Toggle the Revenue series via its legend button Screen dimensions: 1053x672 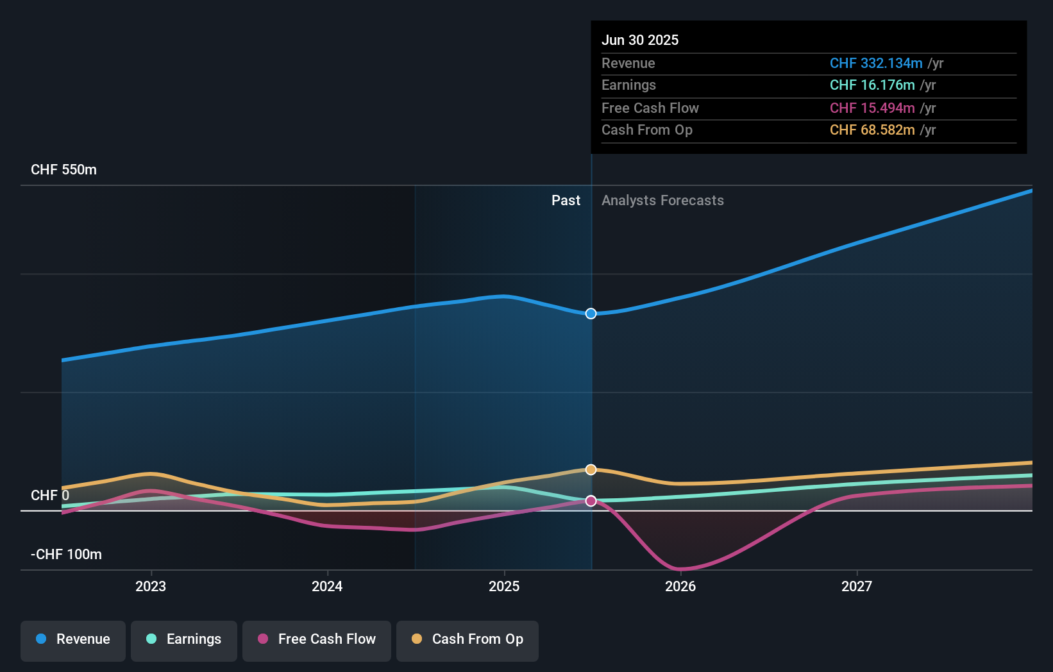click(72, 639)
